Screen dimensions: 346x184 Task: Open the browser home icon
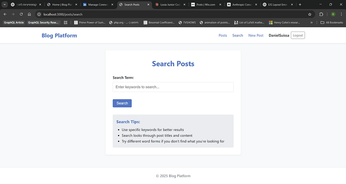(29, 14)
